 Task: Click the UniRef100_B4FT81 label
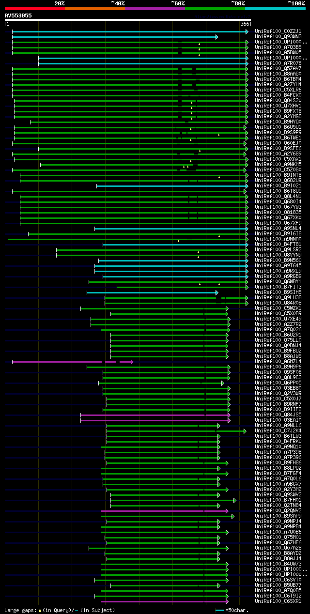click(x=278, y=245)
